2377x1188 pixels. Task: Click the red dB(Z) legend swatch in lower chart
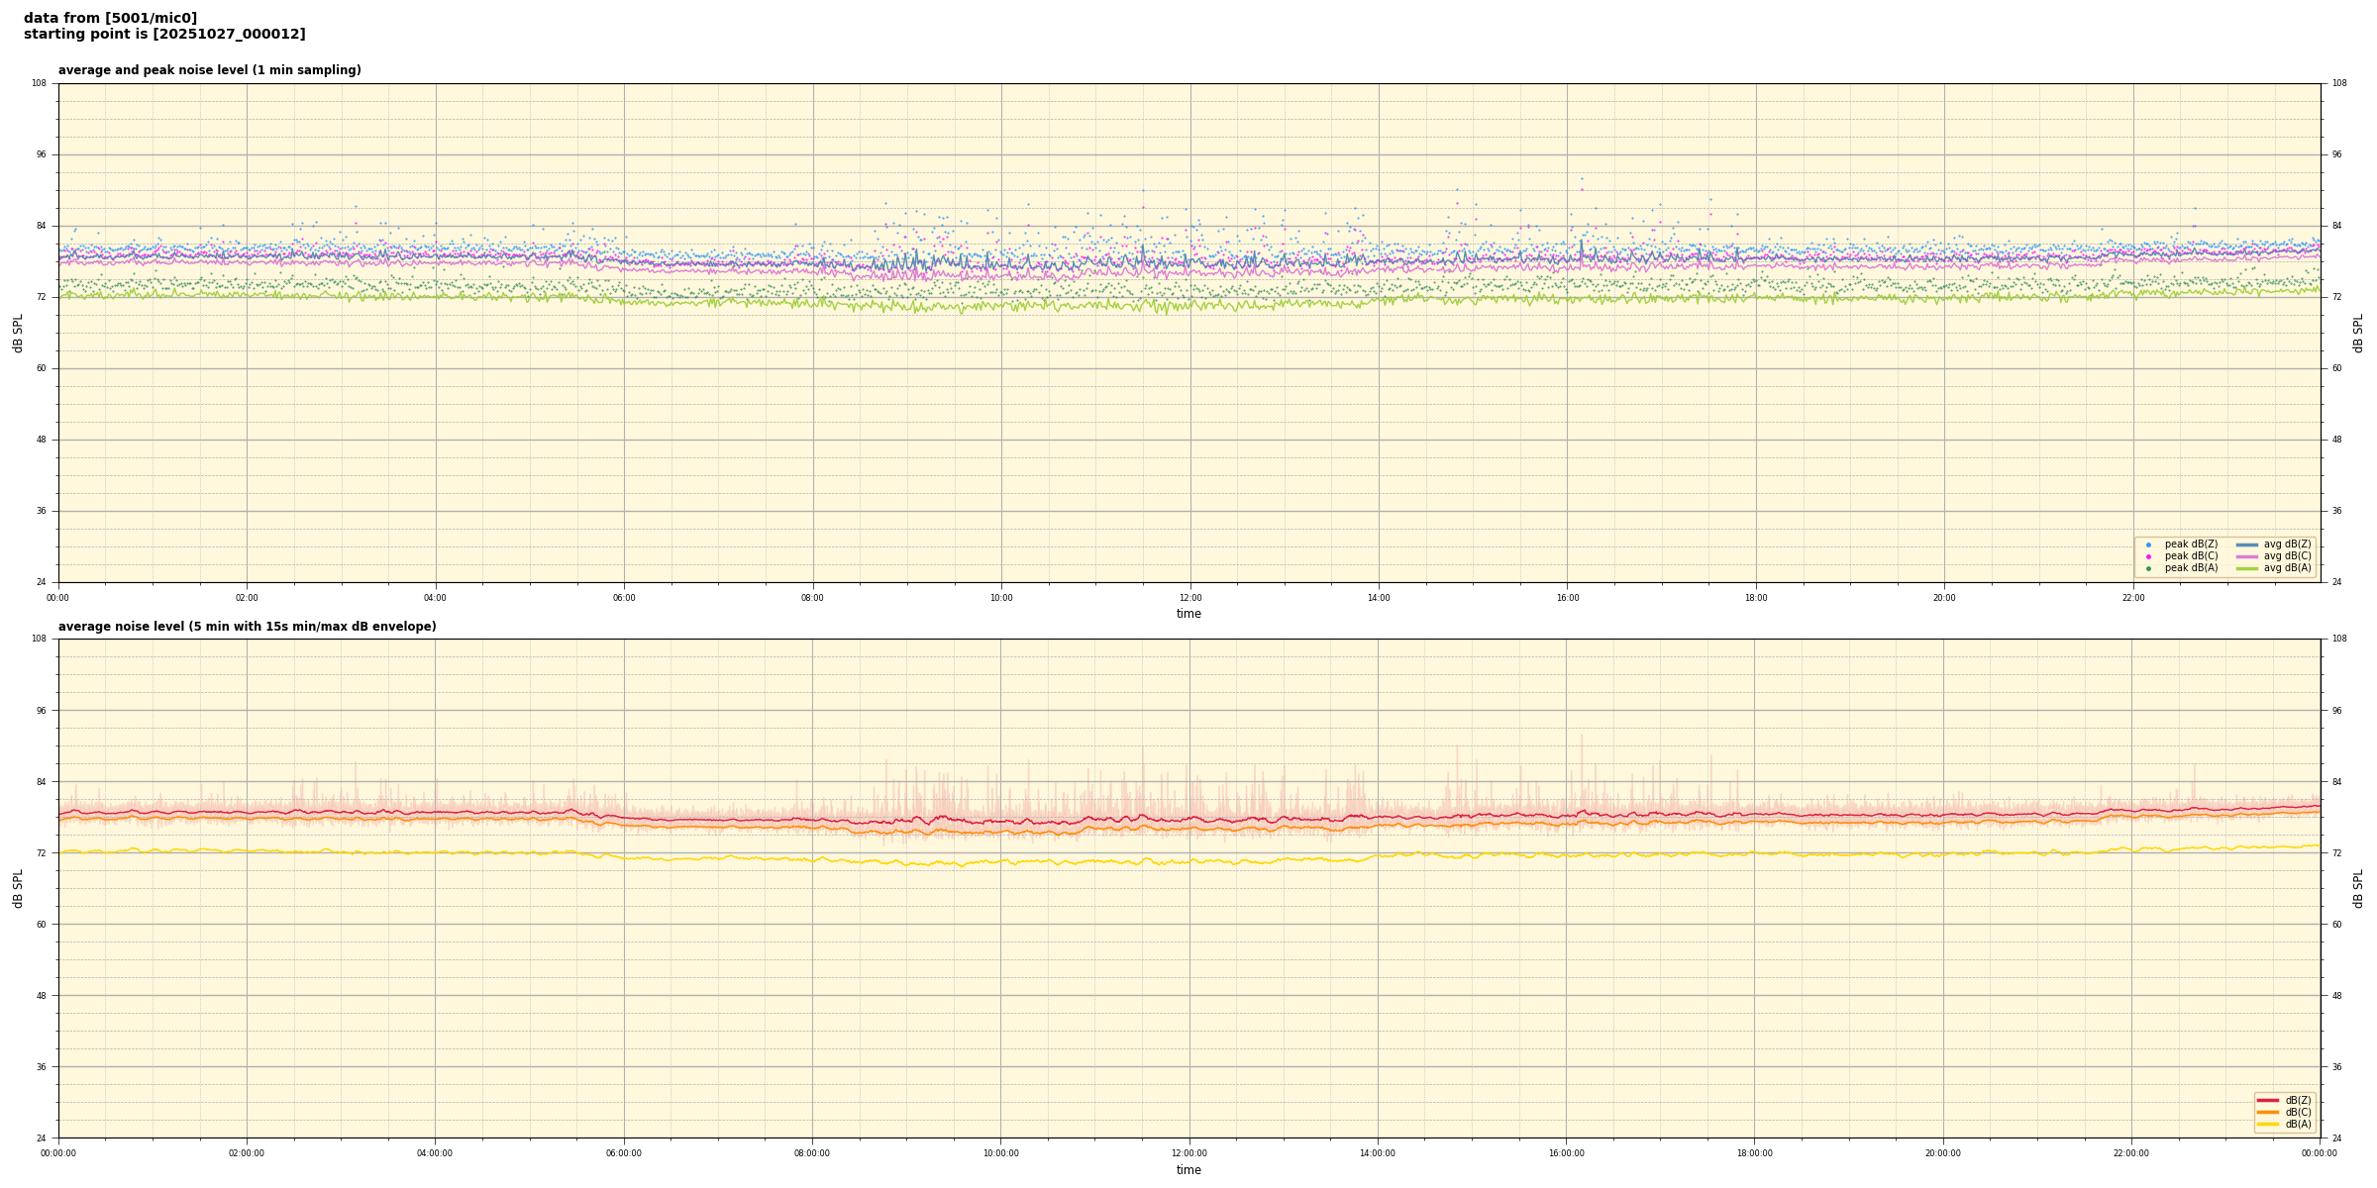click(x=2267, y=1100)
